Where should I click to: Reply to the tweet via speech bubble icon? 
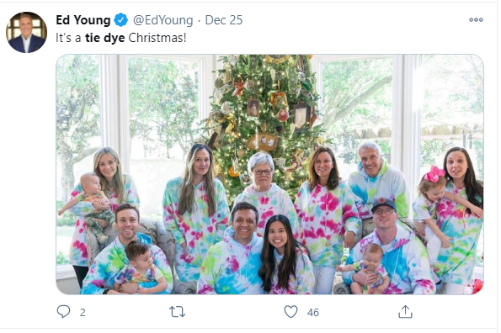[63, 312]
